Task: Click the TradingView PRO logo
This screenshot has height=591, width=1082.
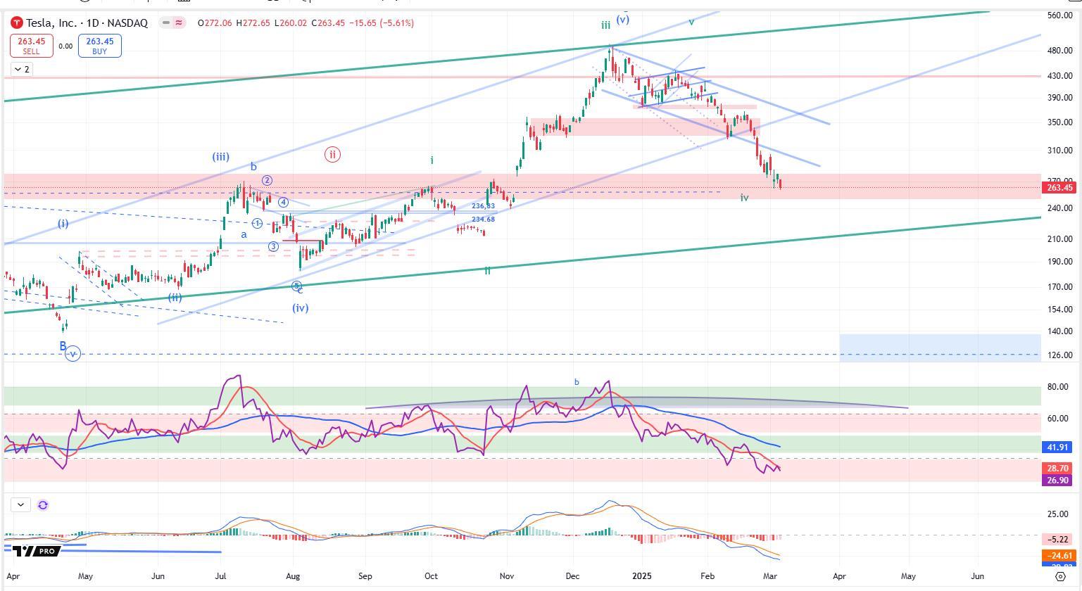Action: pyautogui.click(x=36, y=551)
